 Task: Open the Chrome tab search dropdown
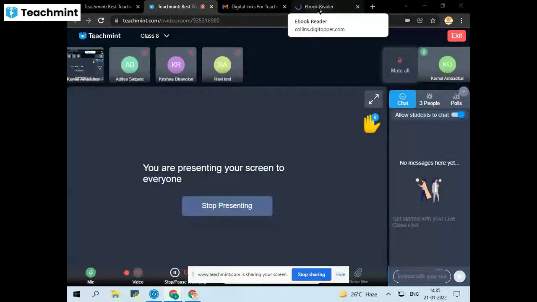click(406, 6)
